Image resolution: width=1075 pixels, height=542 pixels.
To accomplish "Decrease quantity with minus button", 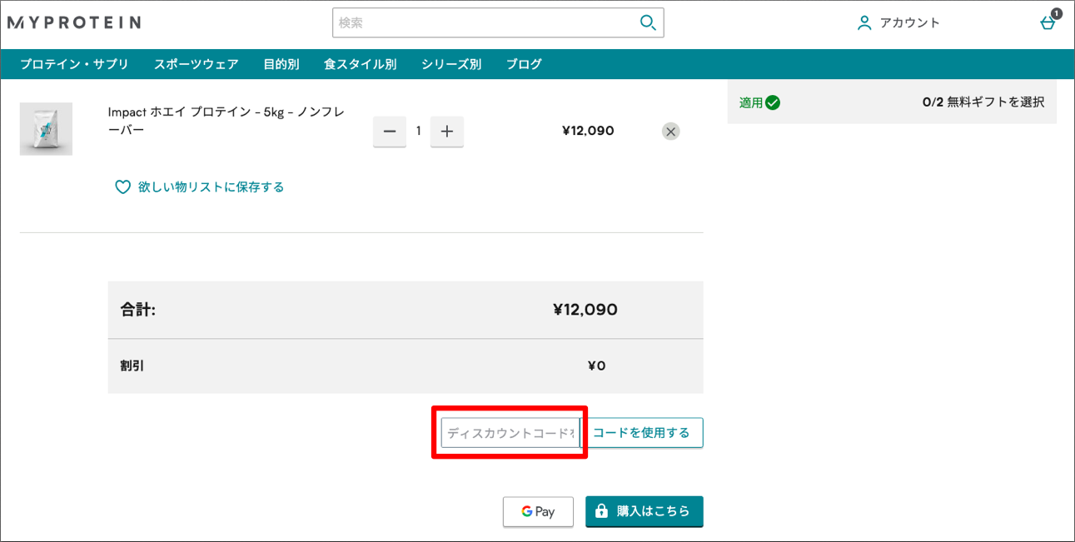I will click(x=390, y=132).
